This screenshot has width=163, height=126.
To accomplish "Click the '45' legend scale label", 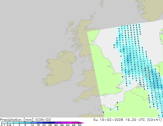I will (74, 125).
